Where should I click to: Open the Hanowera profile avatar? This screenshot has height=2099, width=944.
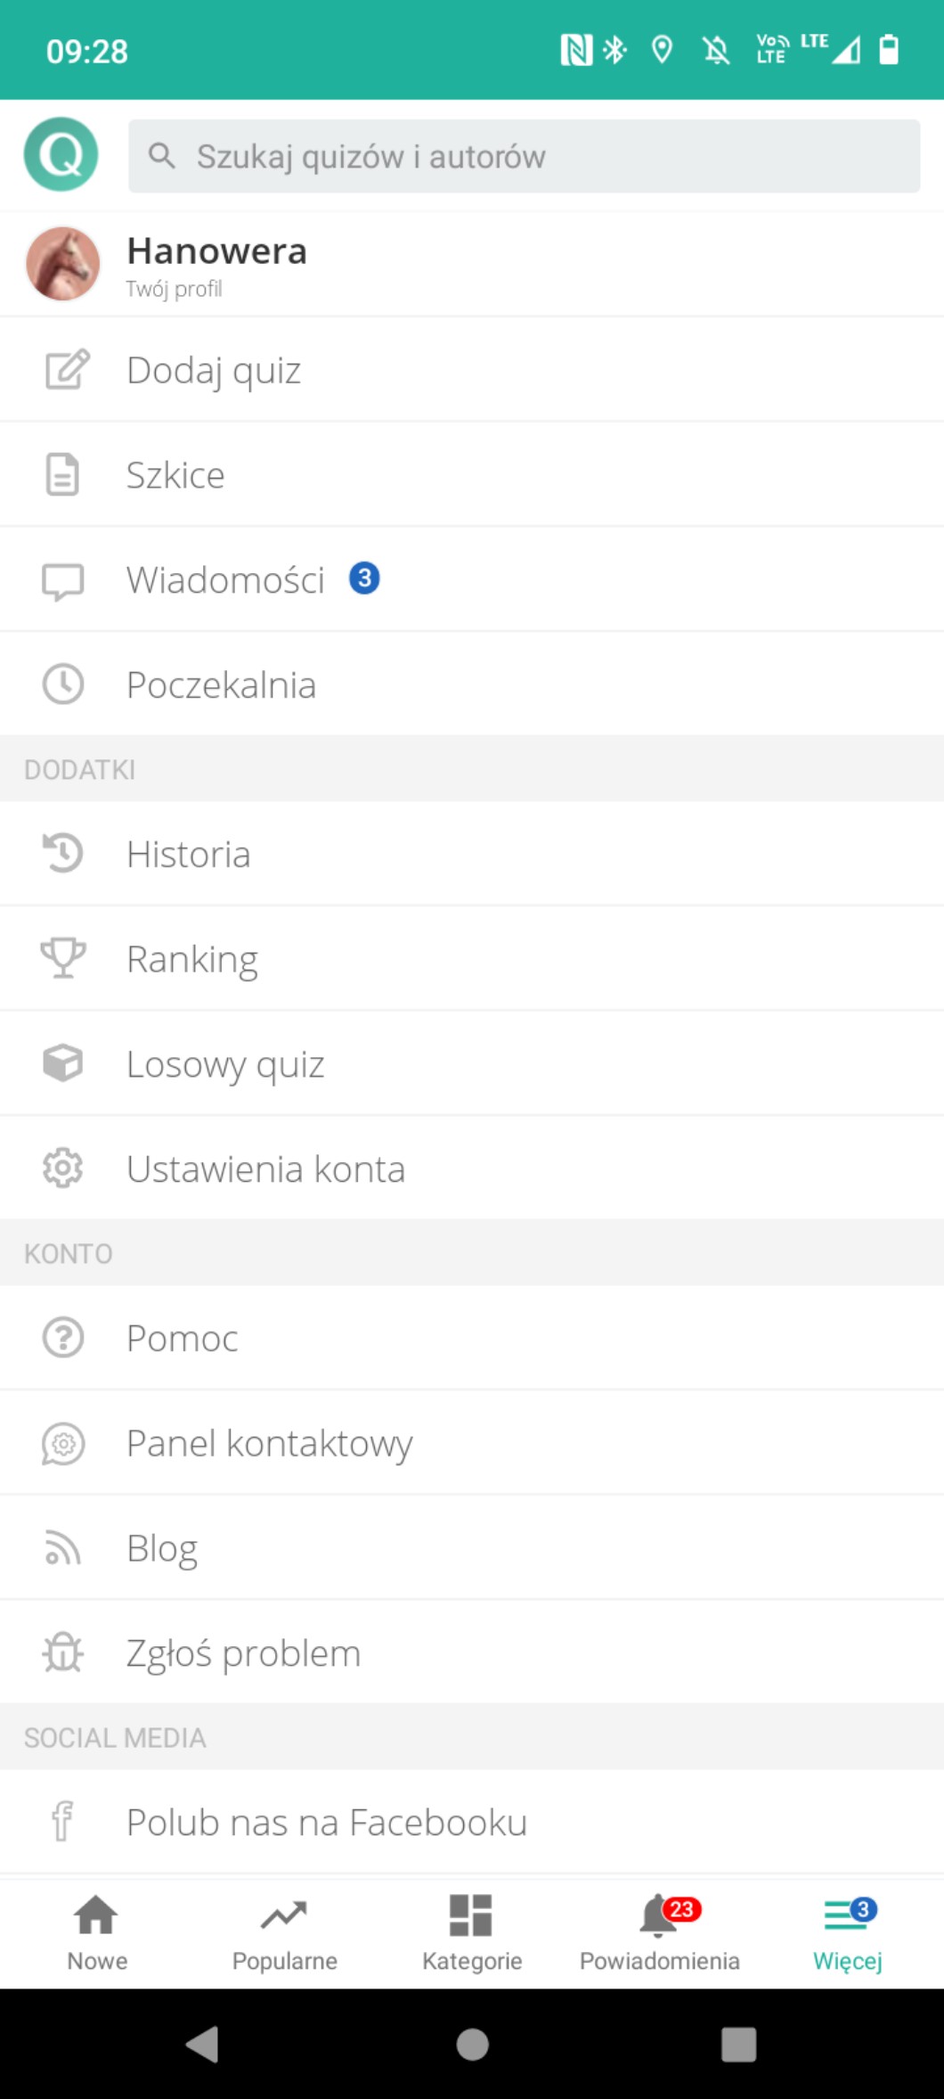tap(62, 264)
